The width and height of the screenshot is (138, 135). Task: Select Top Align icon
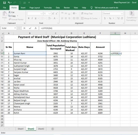click(x=62, y=13)
